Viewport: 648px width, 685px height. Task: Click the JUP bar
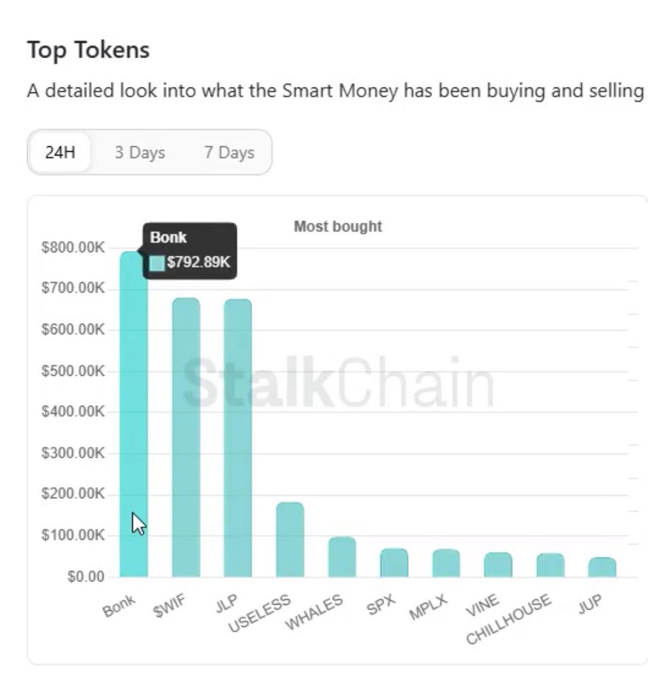pos(602,567)
